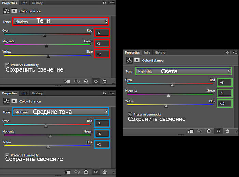Switch to Info tab in Highlights panel
This screenshot has width=239, height=177.
147,53
